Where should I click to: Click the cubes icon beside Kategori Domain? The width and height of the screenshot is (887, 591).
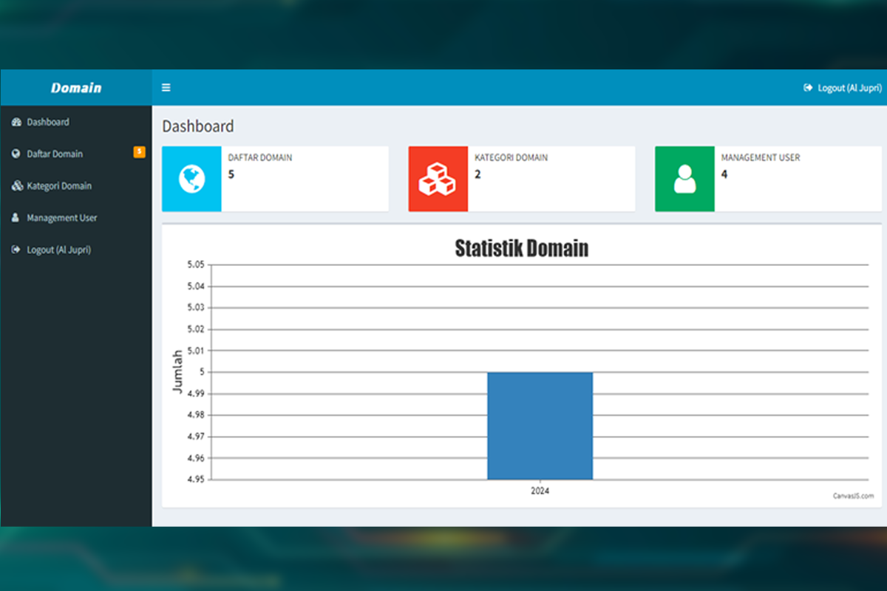(x=17, y=186)
